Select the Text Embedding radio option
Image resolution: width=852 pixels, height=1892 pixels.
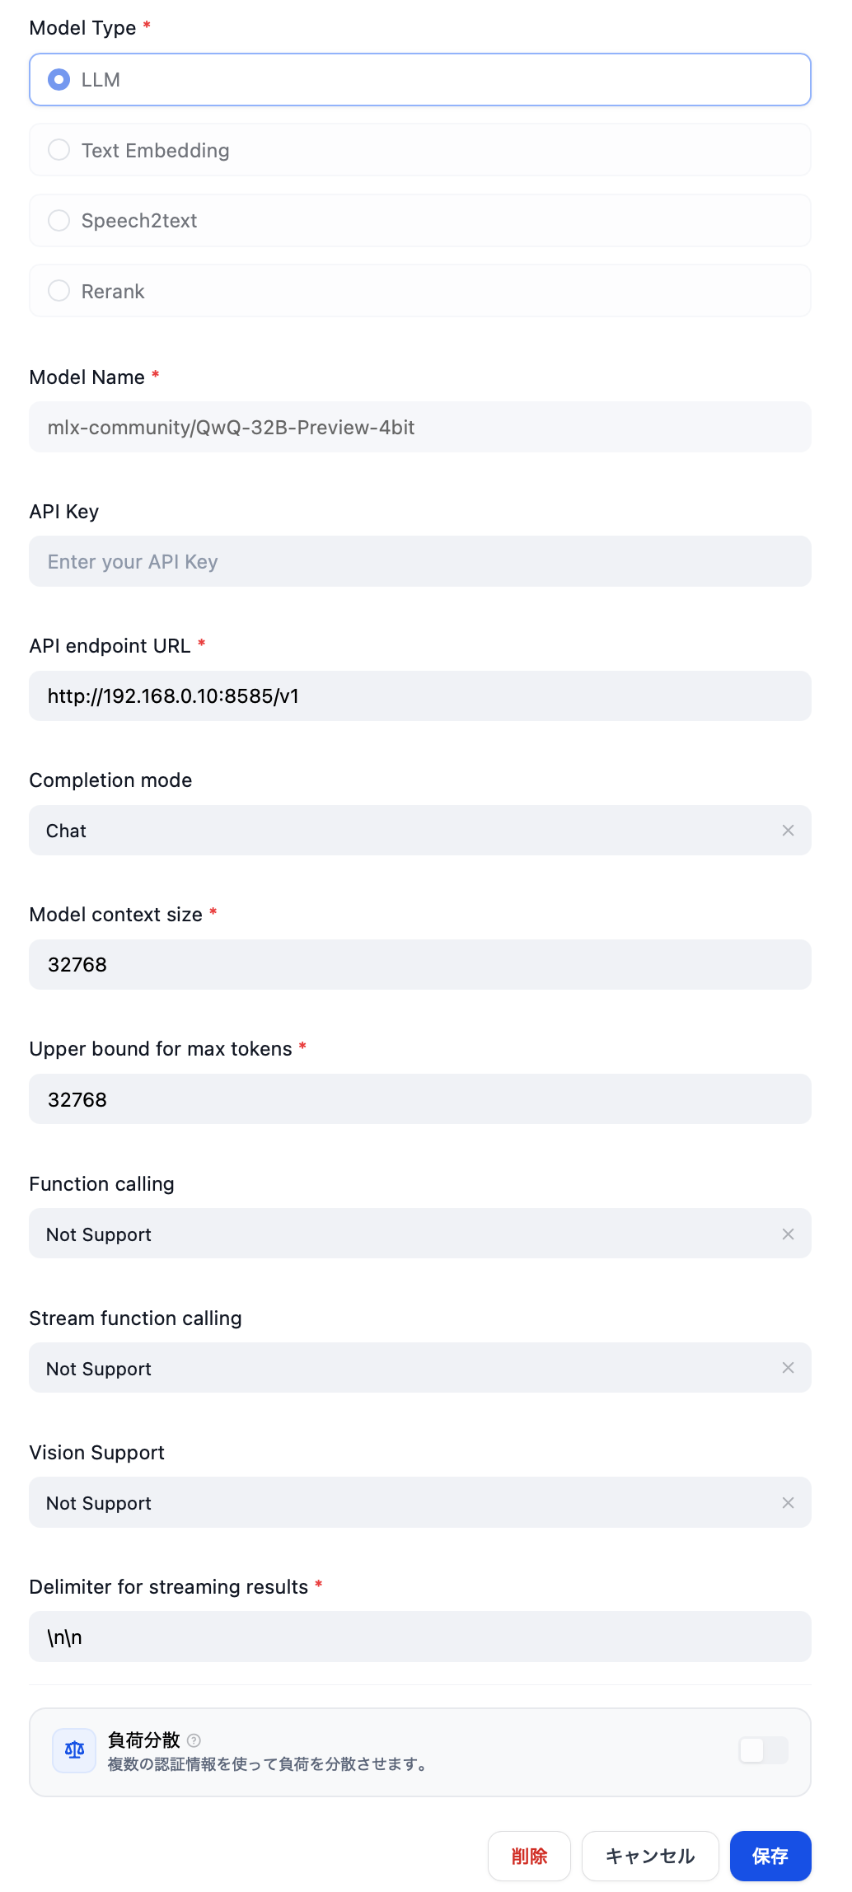point(59,150)
